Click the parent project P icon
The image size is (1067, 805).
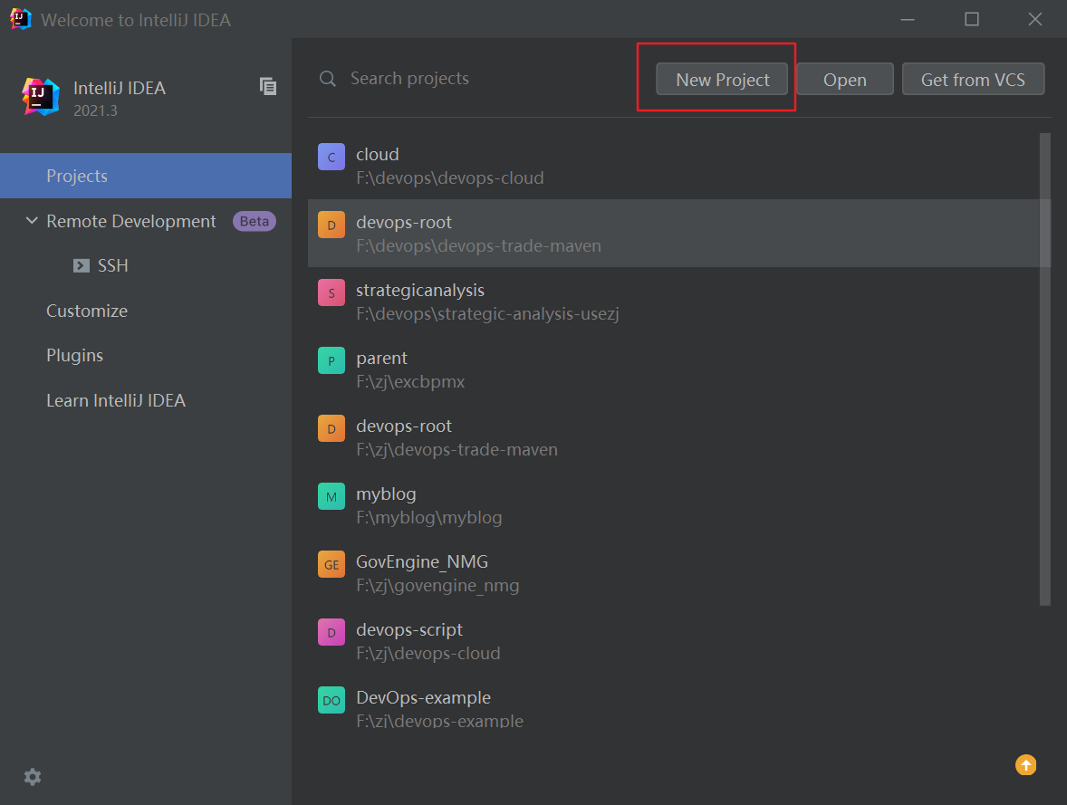(x=332, y=360)
